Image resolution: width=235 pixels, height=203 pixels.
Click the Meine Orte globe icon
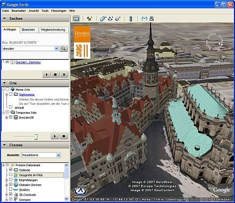[12, 89]
